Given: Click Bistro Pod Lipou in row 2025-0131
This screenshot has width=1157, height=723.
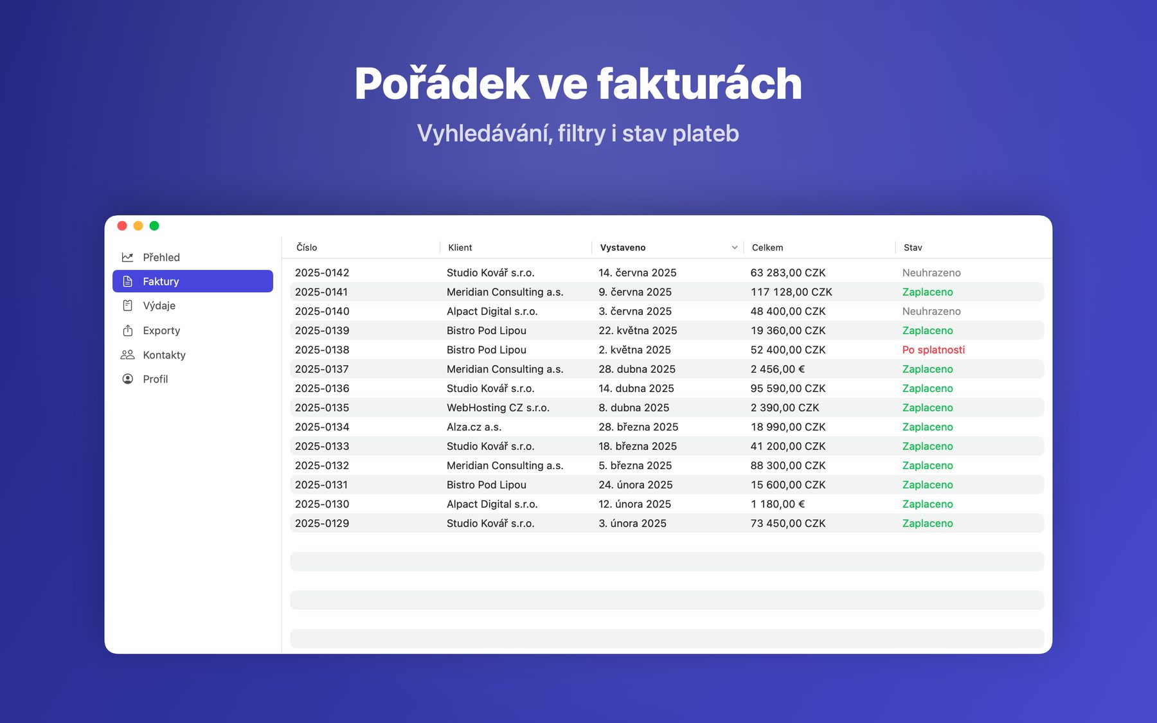Looking at the screenshot, I should tap(487, 485).
